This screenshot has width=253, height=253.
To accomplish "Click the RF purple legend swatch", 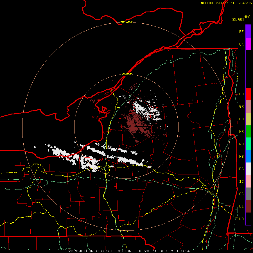I will [x=248, y=31].
